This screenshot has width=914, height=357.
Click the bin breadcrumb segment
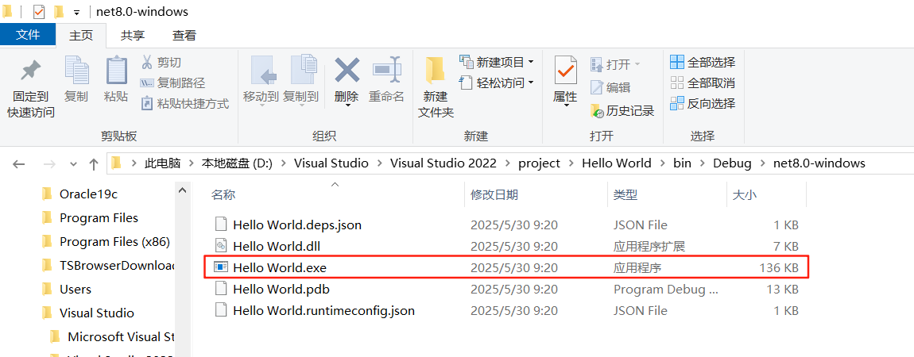pyautogui.click(x=682, y=163)
